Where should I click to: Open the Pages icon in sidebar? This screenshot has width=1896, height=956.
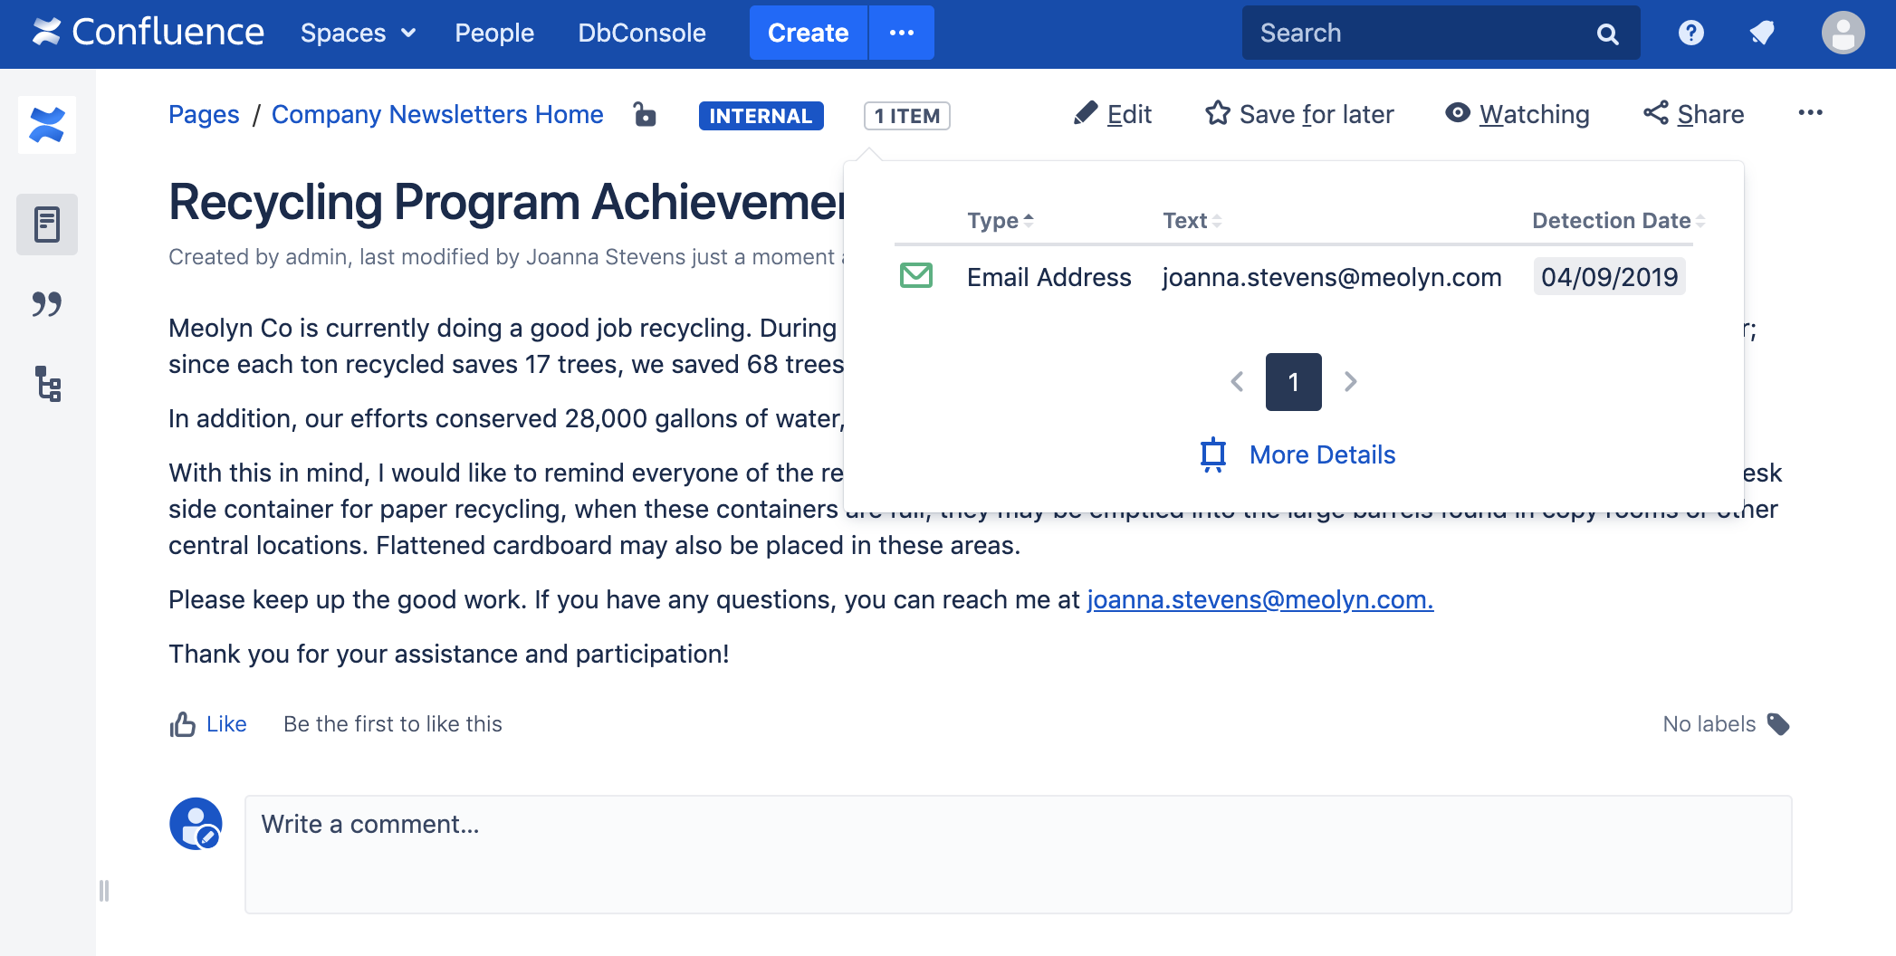[x=47, y=225]
